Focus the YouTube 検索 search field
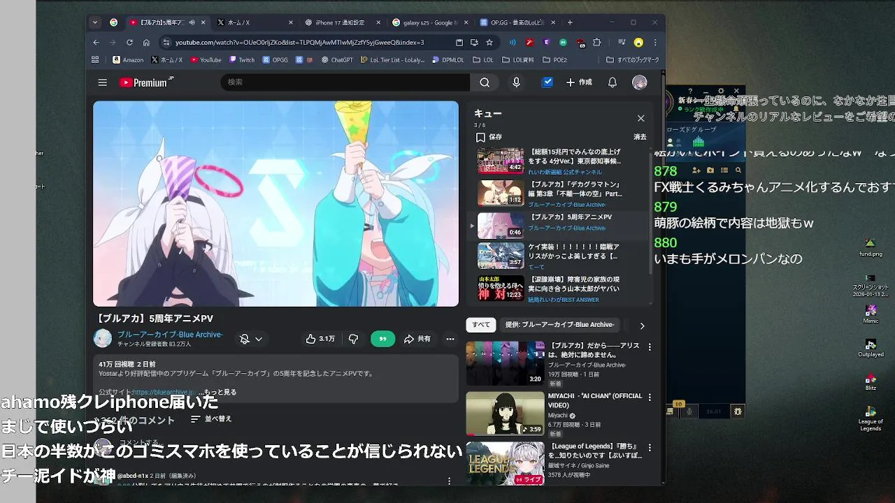Viewport: 895px width, 503px height. [x=345, y=82]
